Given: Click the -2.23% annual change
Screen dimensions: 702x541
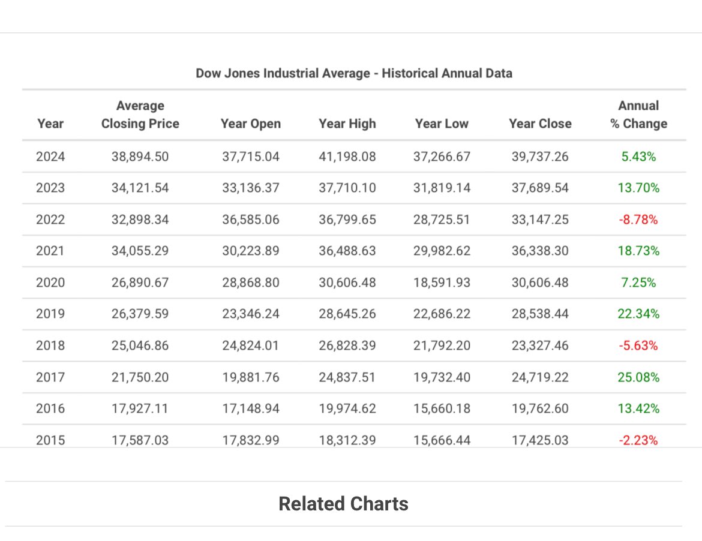Looking at the screenshot, I should [639, 440].
